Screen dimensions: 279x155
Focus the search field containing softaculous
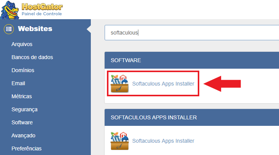[192, 33]
